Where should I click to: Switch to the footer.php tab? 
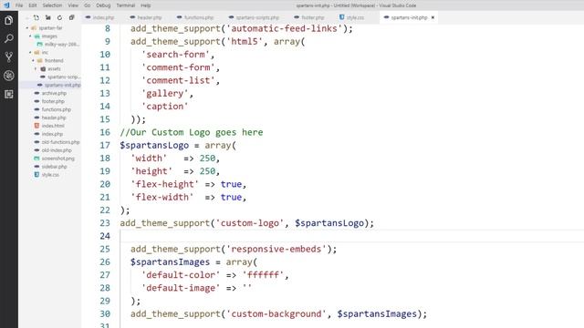coord(312,17)
